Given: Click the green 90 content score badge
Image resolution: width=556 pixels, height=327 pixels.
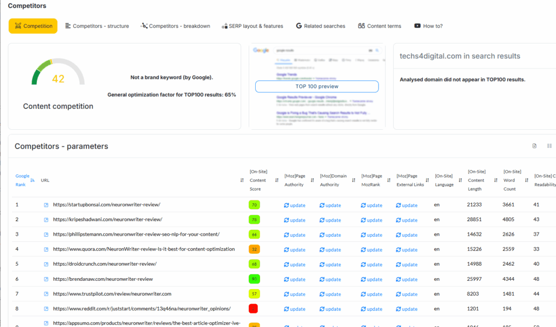Looking at the screenshot, I should (x=254, y=279).
